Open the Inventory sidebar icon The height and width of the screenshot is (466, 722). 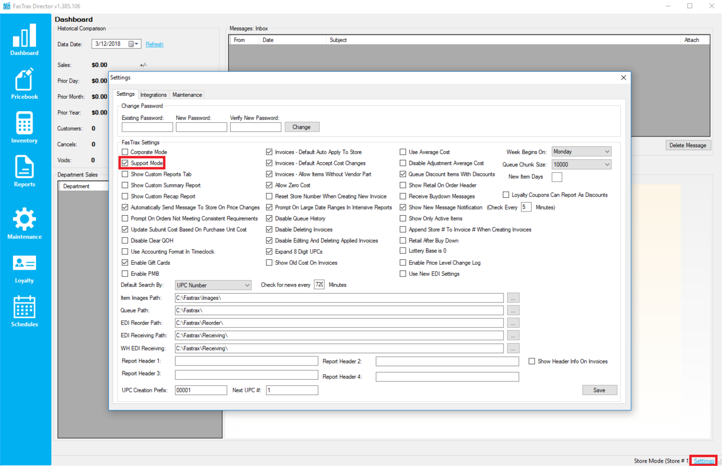(24, 128)
